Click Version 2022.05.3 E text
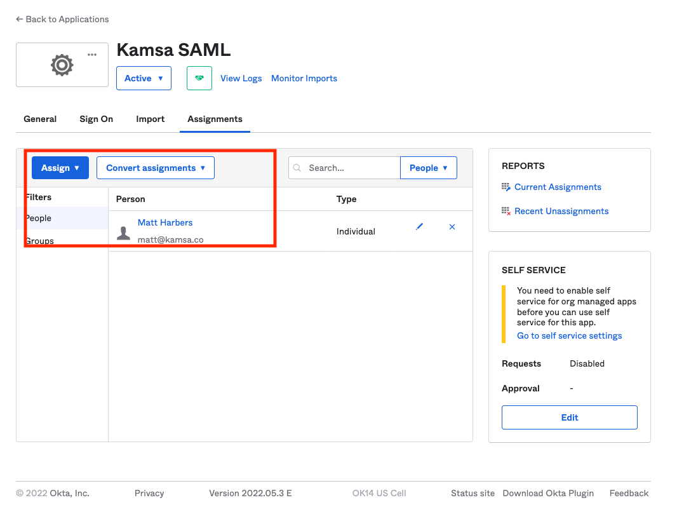This screenshot has height=514, width=677. pyautogui.click(x=250, y=493)
